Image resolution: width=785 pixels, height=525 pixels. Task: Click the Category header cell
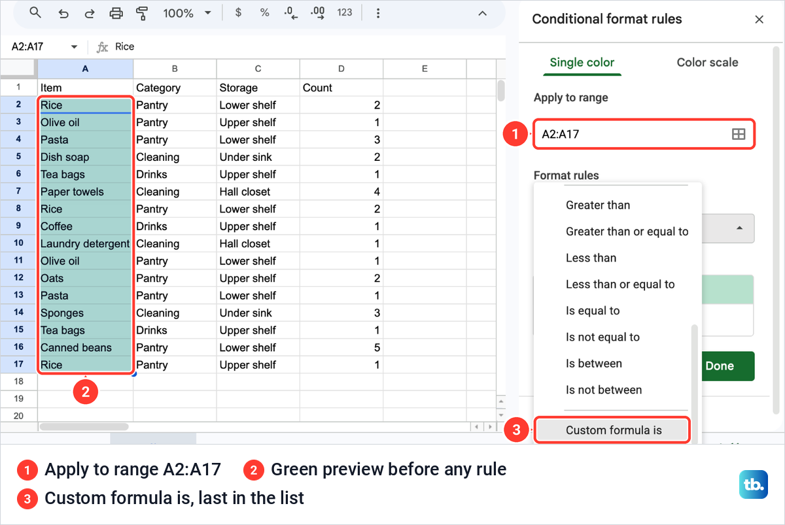click(175, 88)
